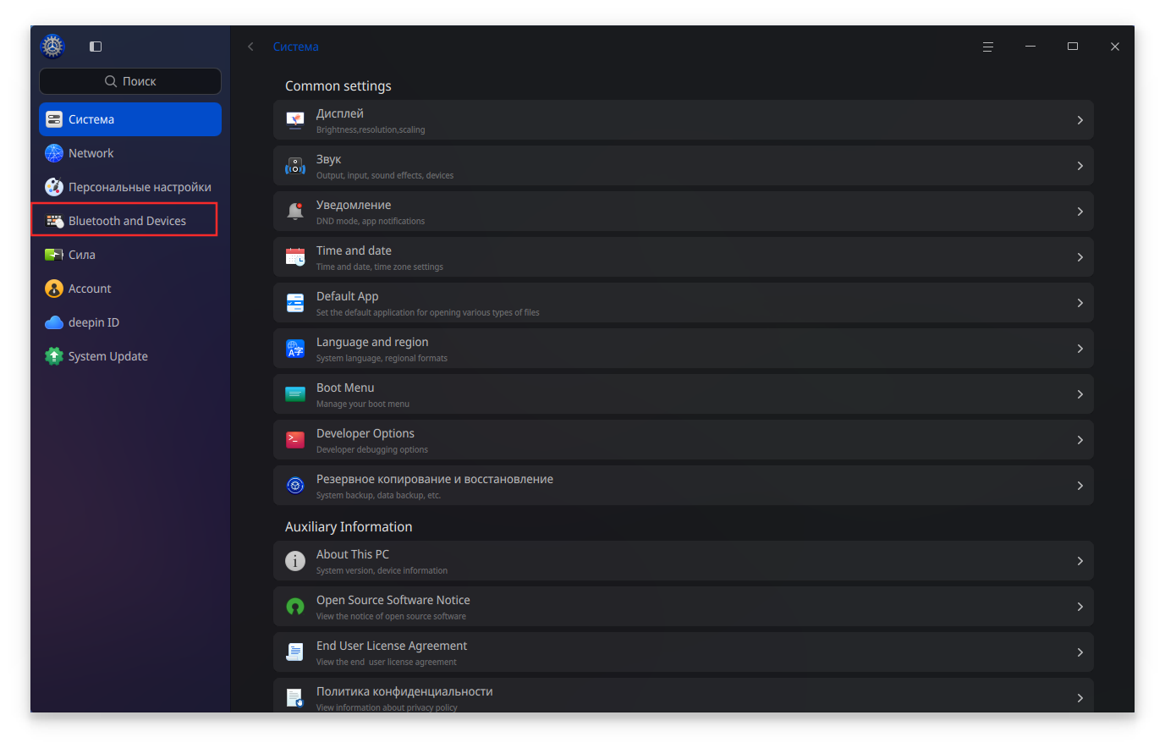The image size is (1165, 748).
Task: Expand the Boot Menu chevron
Action: (1080, 394)
